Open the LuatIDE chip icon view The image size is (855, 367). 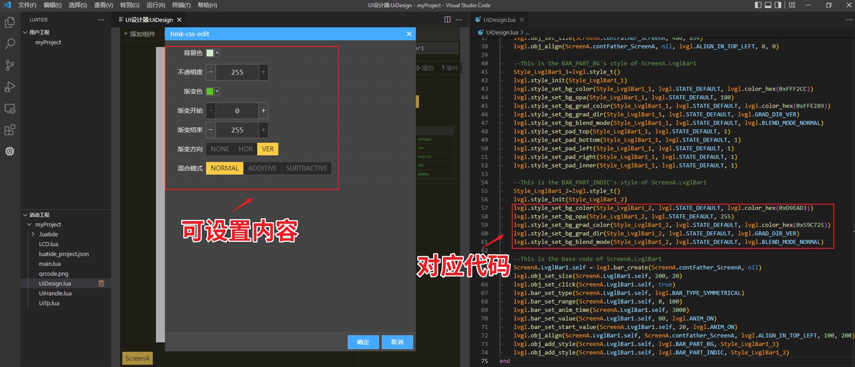[10, 151]
